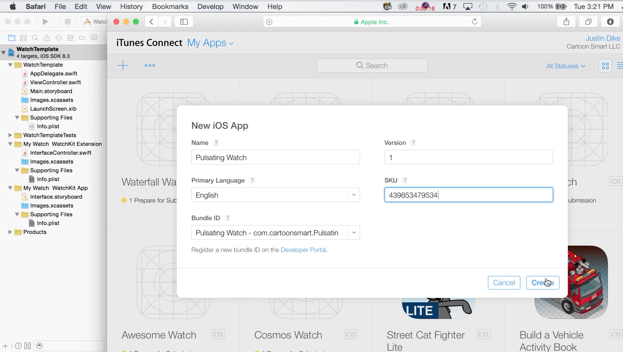Show Xcode project navigator

pos(12,38)
